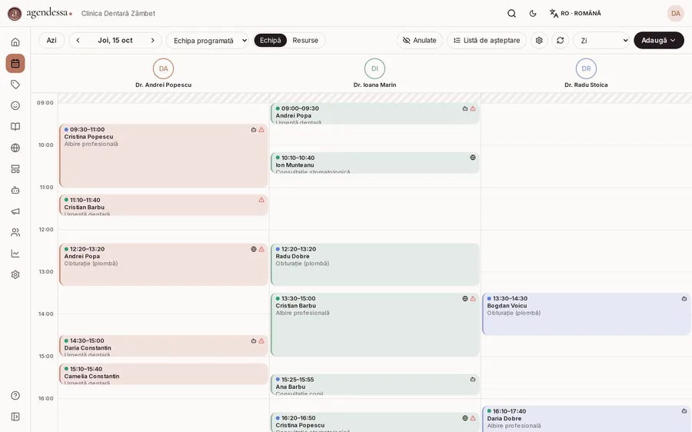The height and width of the screenshot is (432, 692).
Task: Open the Home icon in the sidebar
Action: tap(15, 42)
